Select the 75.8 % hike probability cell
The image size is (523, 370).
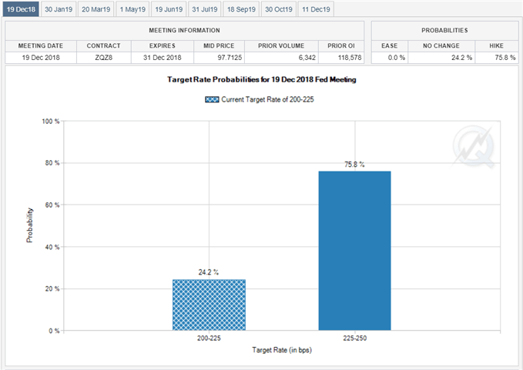tap(497, 57)
